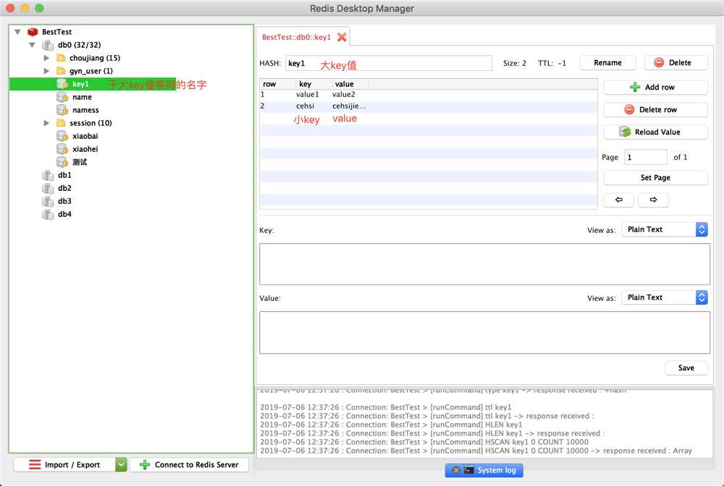Screen dimensions: 724x486
Task: Click the db1 database icon
Action: [48, 175]
